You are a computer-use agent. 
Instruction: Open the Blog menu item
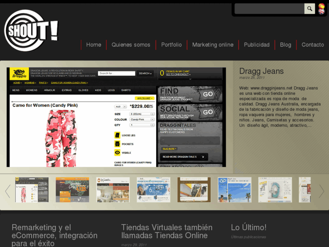pos(286,45)
